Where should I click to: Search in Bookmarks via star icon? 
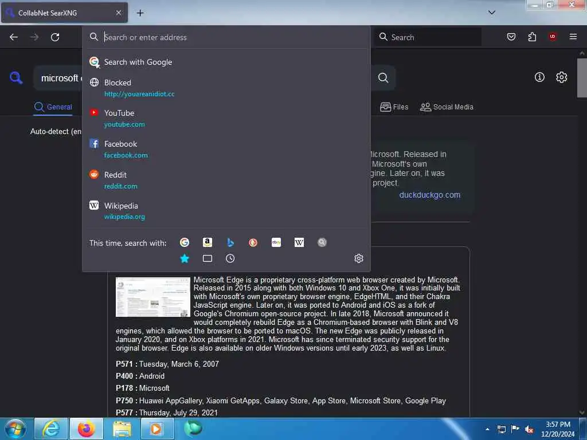[x=185, y=258]
